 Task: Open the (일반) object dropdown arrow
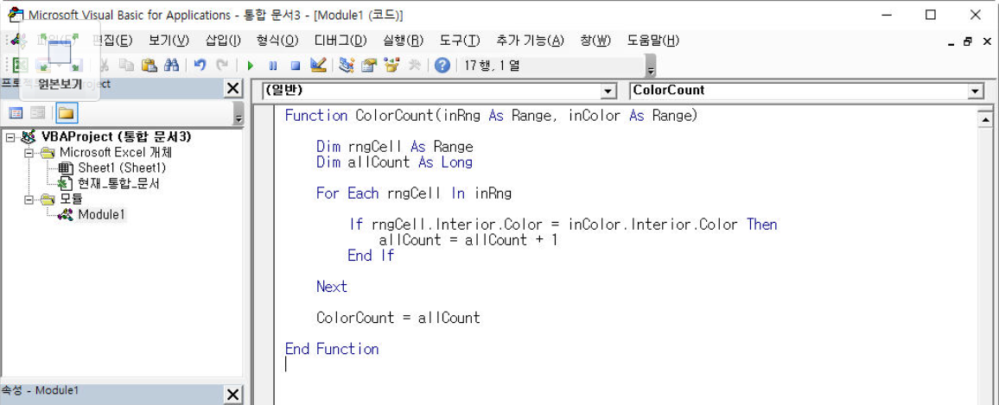(610, 92)
